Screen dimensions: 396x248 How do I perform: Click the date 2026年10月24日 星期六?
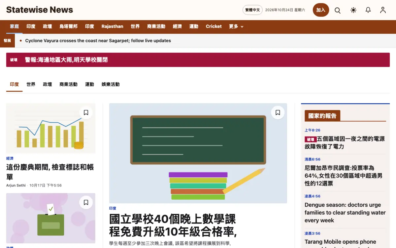tap(285, 10)
